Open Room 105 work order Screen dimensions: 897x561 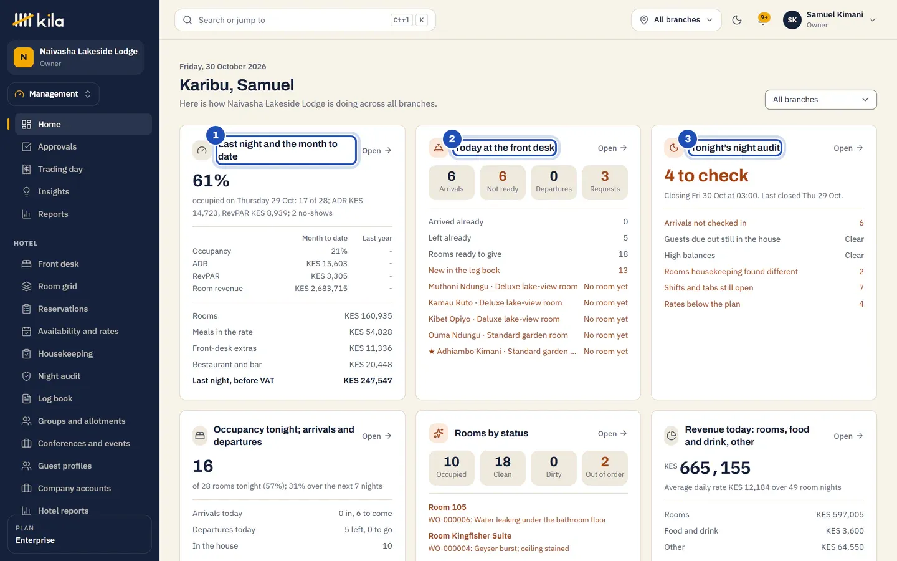pos(528,514)
